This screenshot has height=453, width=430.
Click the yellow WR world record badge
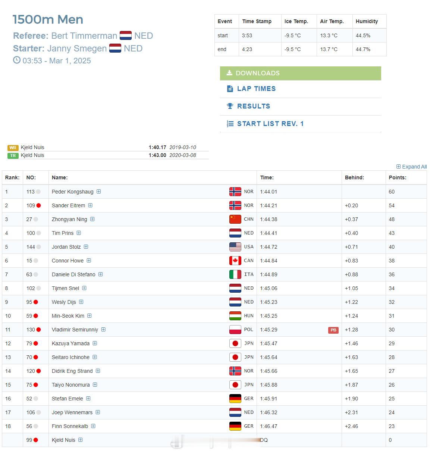pyautogui.click(x=13, y=148)
